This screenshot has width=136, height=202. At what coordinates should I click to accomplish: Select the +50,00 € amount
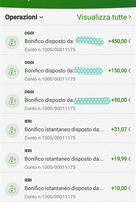[121, 100]
